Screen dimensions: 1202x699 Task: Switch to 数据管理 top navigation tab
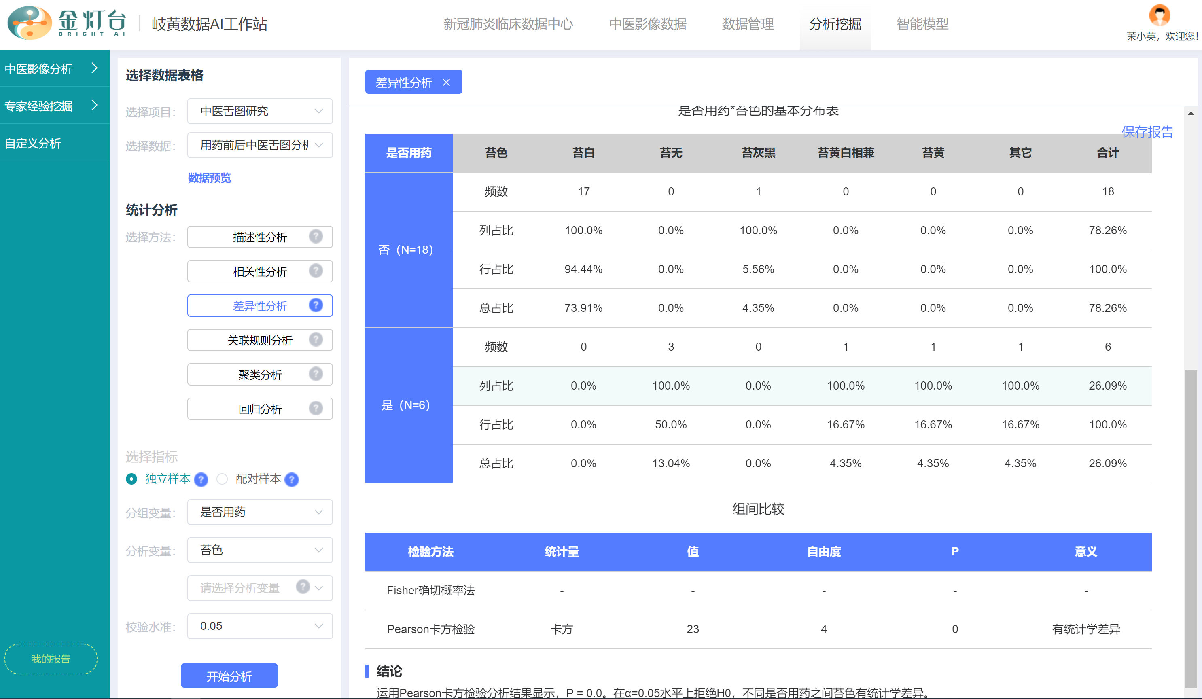(x=747, y=24)
